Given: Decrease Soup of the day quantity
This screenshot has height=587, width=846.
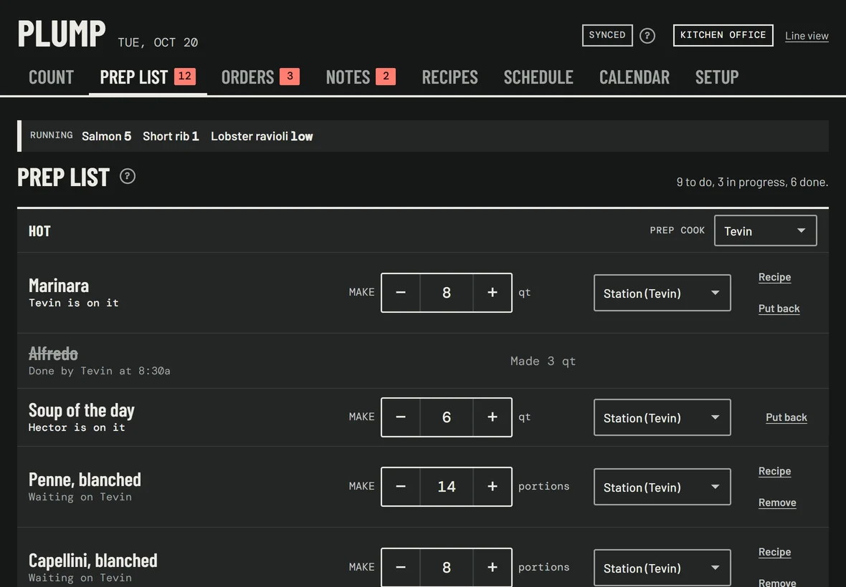Looking at the screenshot, I should 400,417.
